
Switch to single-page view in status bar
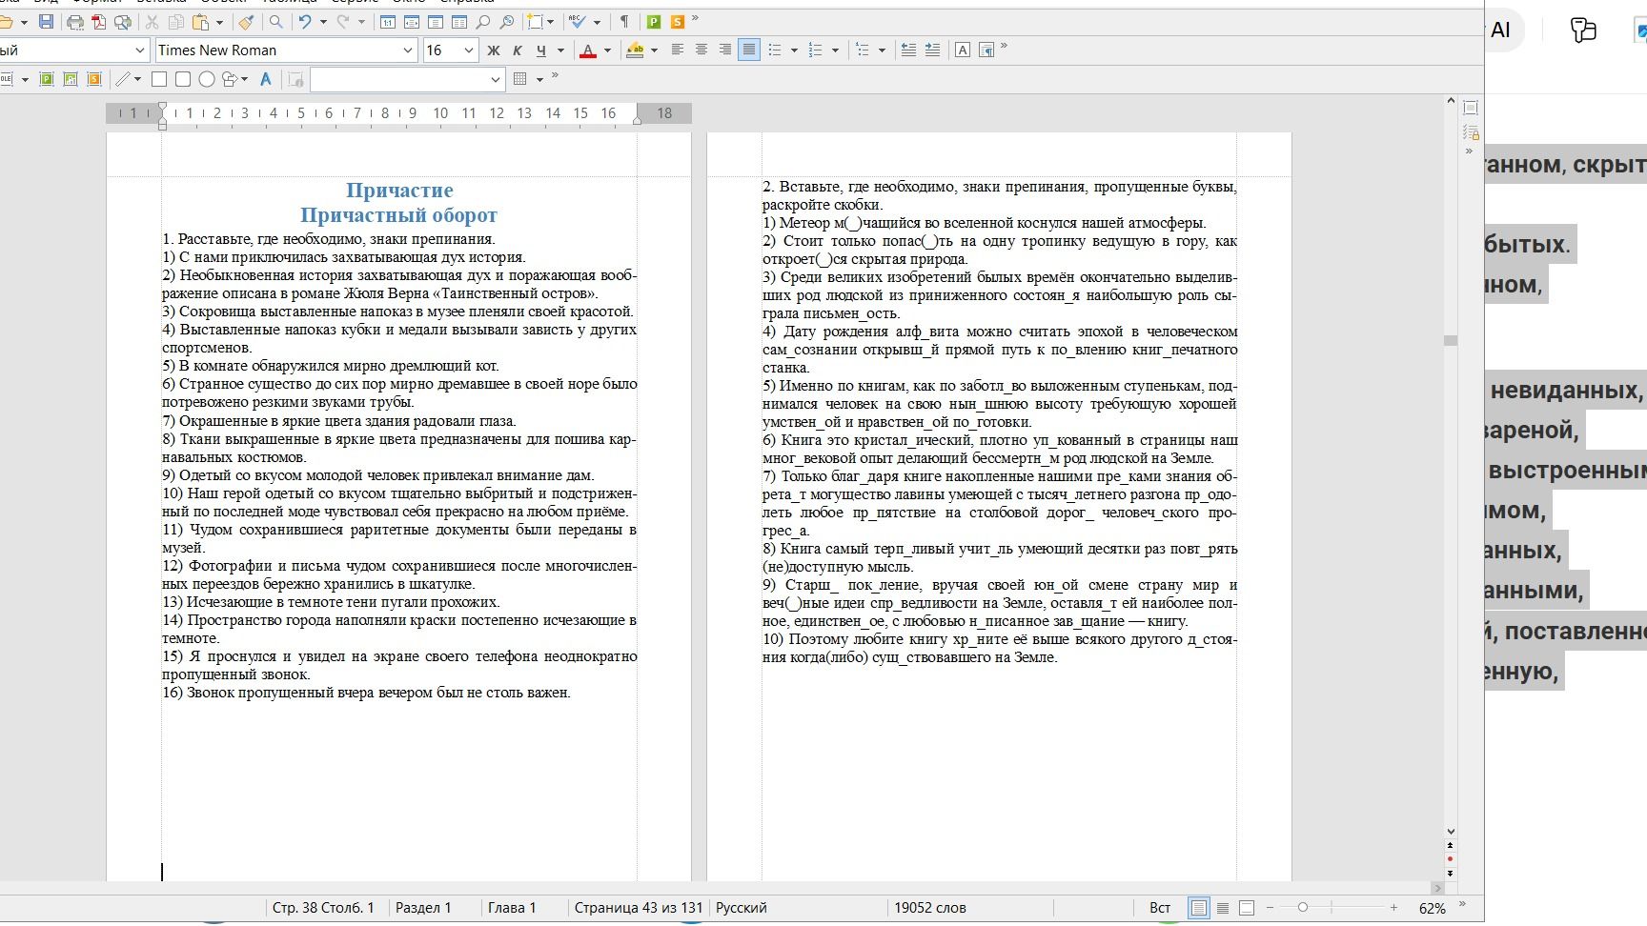pyautogui.click(x=1199, y=908)
